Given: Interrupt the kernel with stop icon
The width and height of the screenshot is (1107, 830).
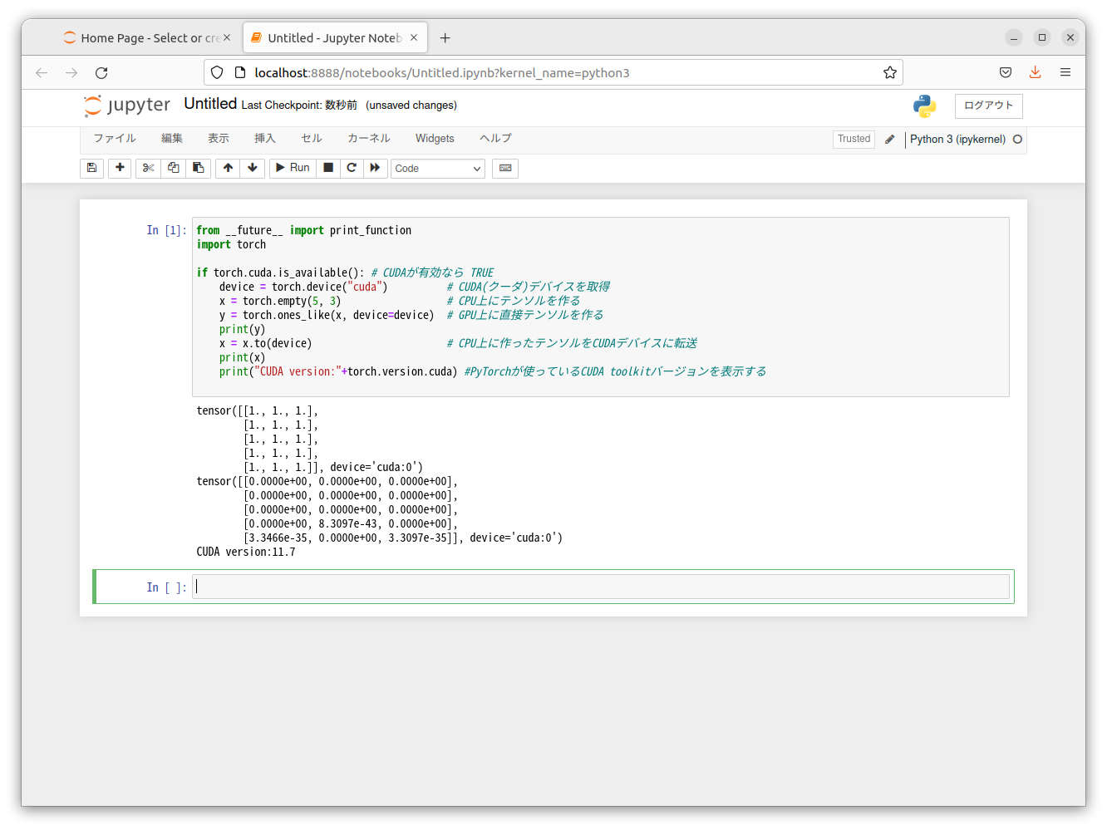Looking at the screenshot, I should [x=328, y=168].
